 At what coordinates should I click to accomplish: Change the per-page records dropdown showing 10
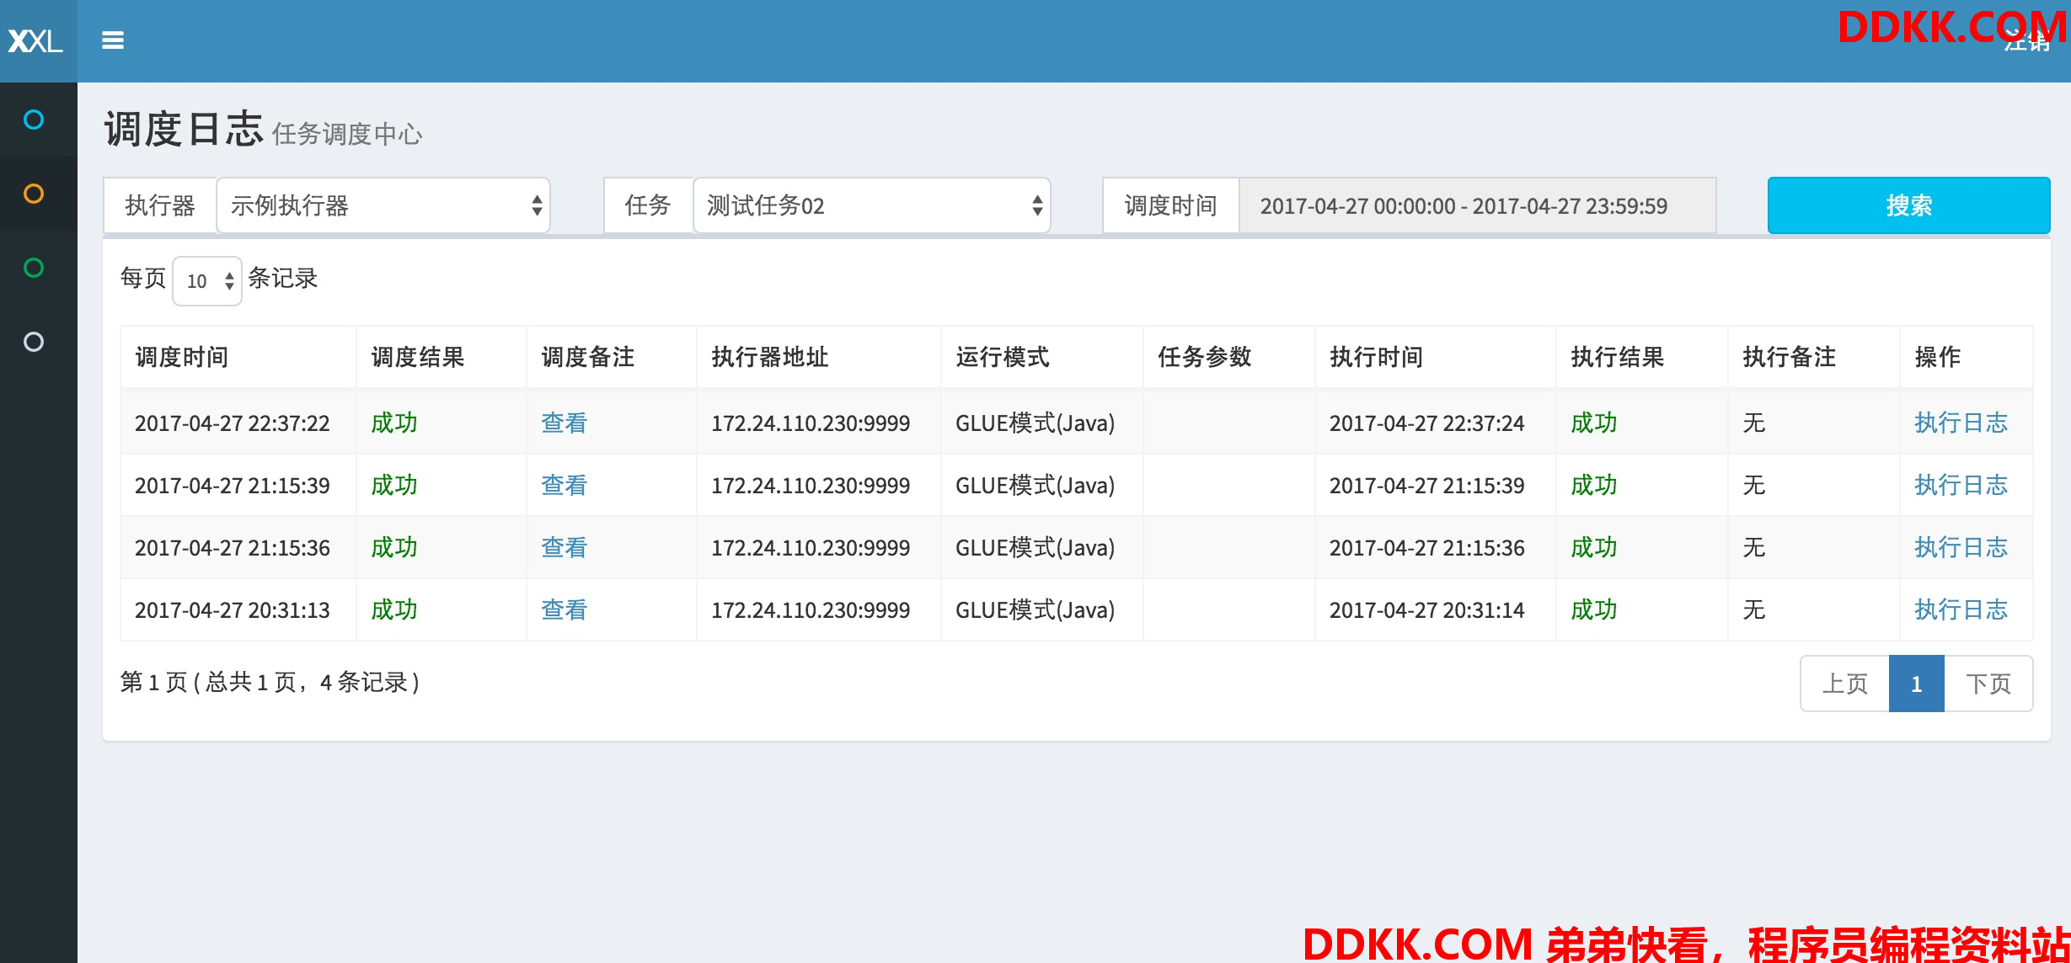click(x=207, y=281)
